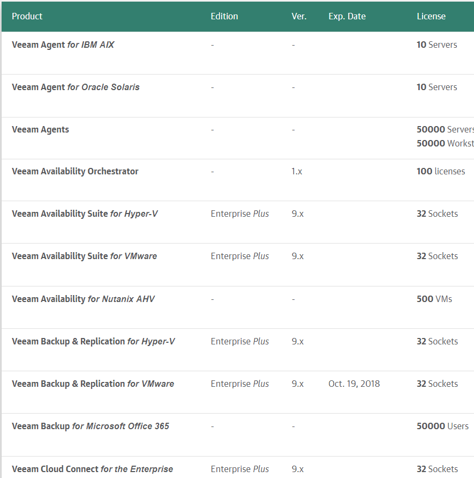
Task: Click the Oct. 19, 2018 expiration date
Action: click(353, 384)
